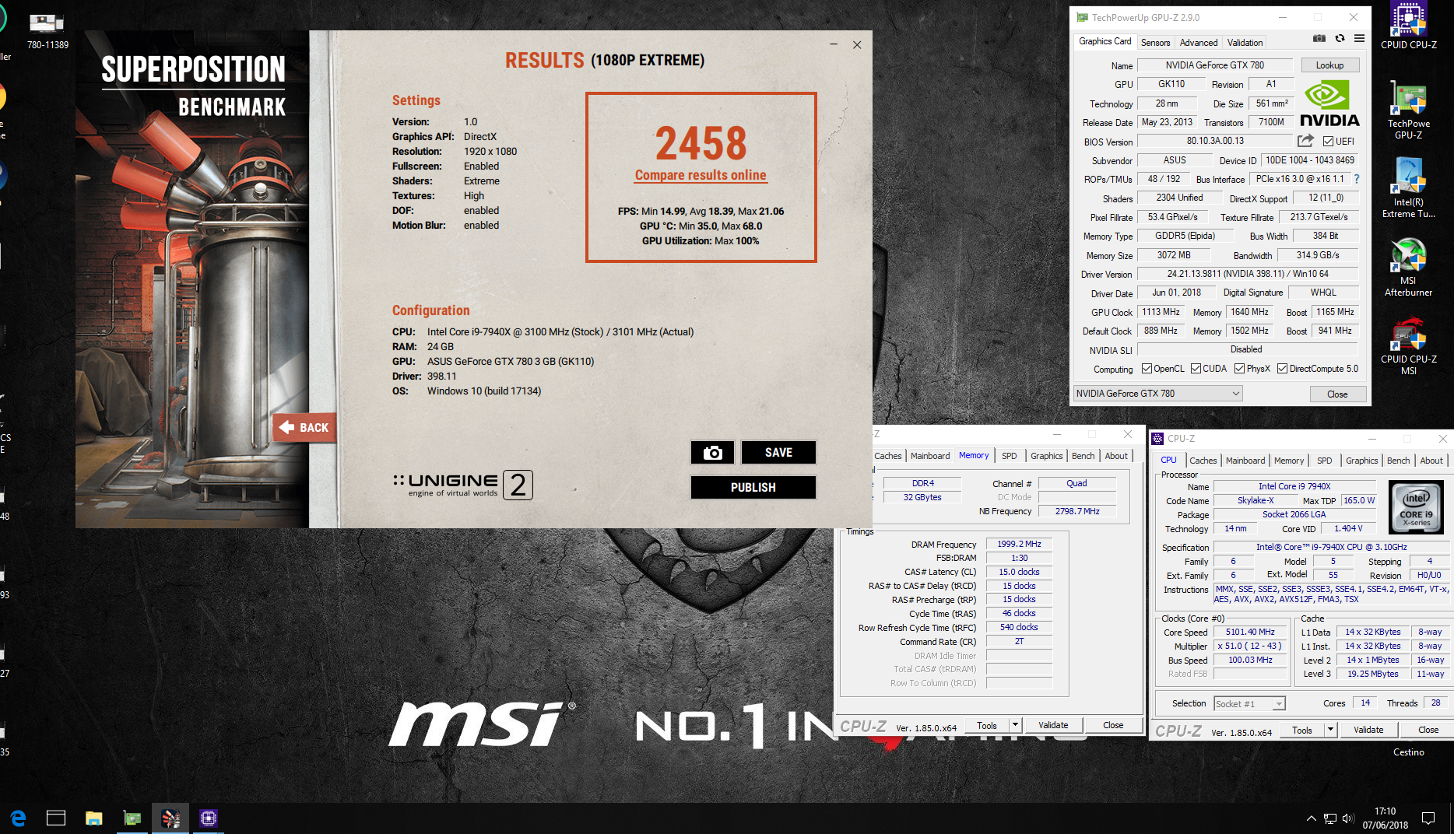Click Validate in the left CPU-Z window

point(1053,725)
